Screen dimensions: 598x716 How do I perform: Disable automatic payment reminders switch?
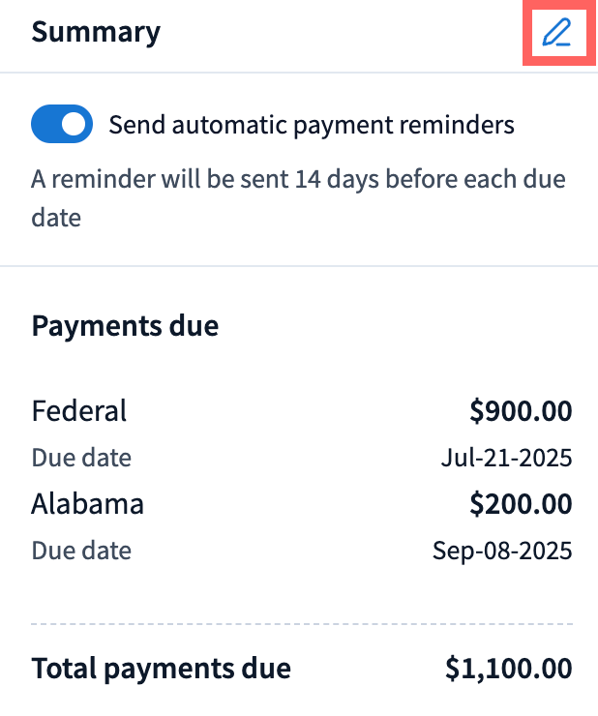pyautogui.click(x=62, y=125)
